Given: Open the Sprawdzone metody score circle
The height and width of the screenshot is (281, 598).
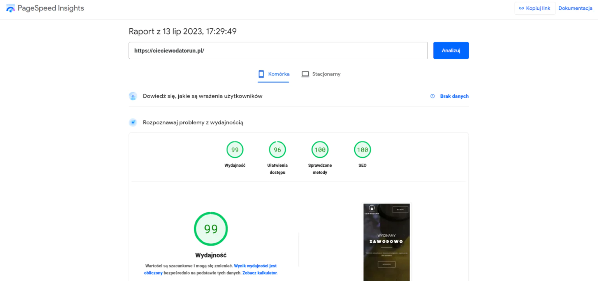Looking at the screenshot, I should 320,150.
